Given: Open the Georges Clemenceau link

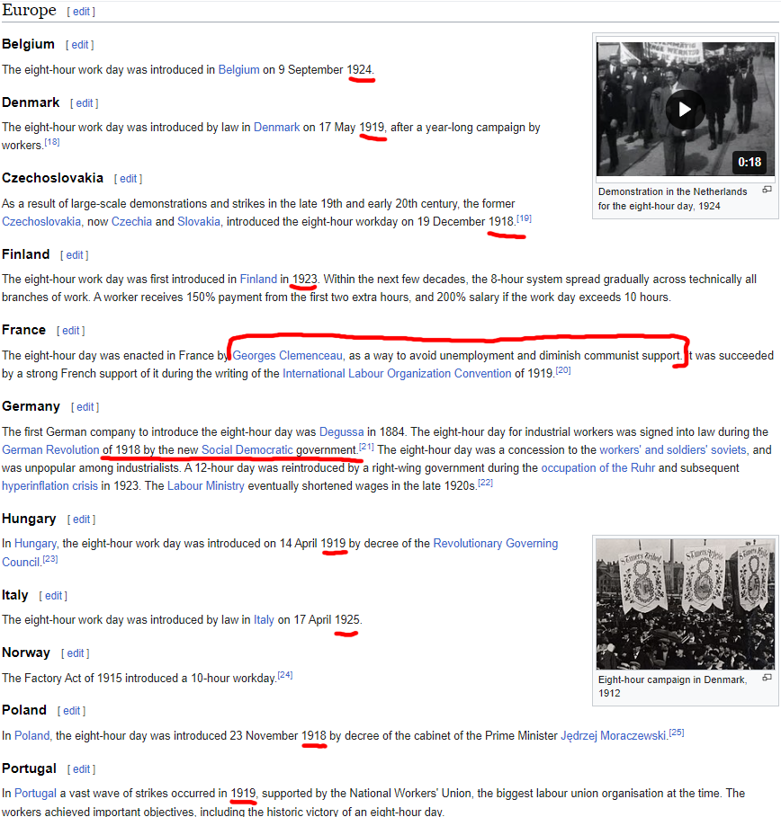Looking at the screenshot, I should (x=287, y=355).
